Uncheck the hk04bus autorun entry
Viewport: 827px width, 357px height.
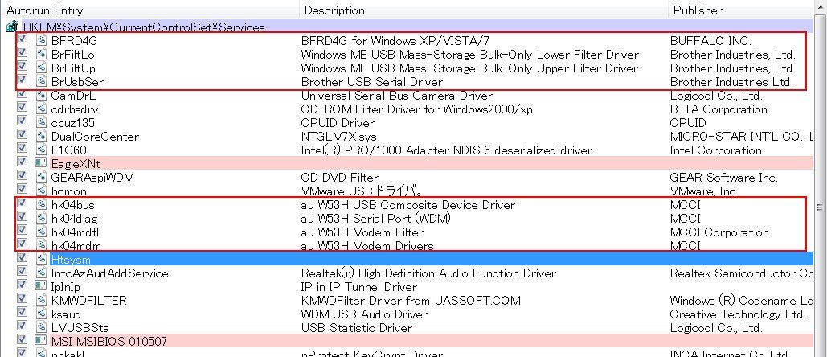[x=22, y=203]
